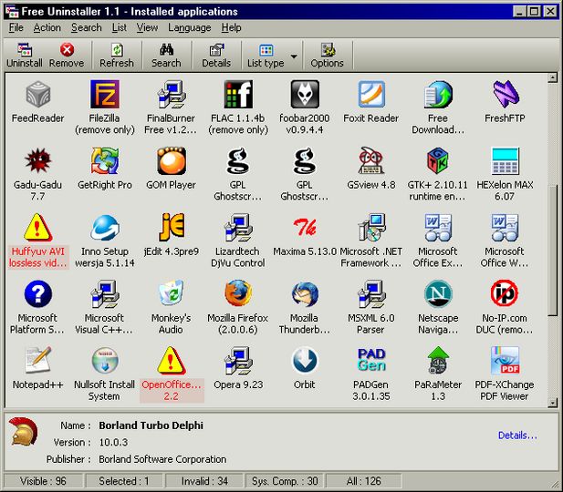Select the Free Download... globe icon
This screenshot has width=563, height=492.
click(438, 95)
